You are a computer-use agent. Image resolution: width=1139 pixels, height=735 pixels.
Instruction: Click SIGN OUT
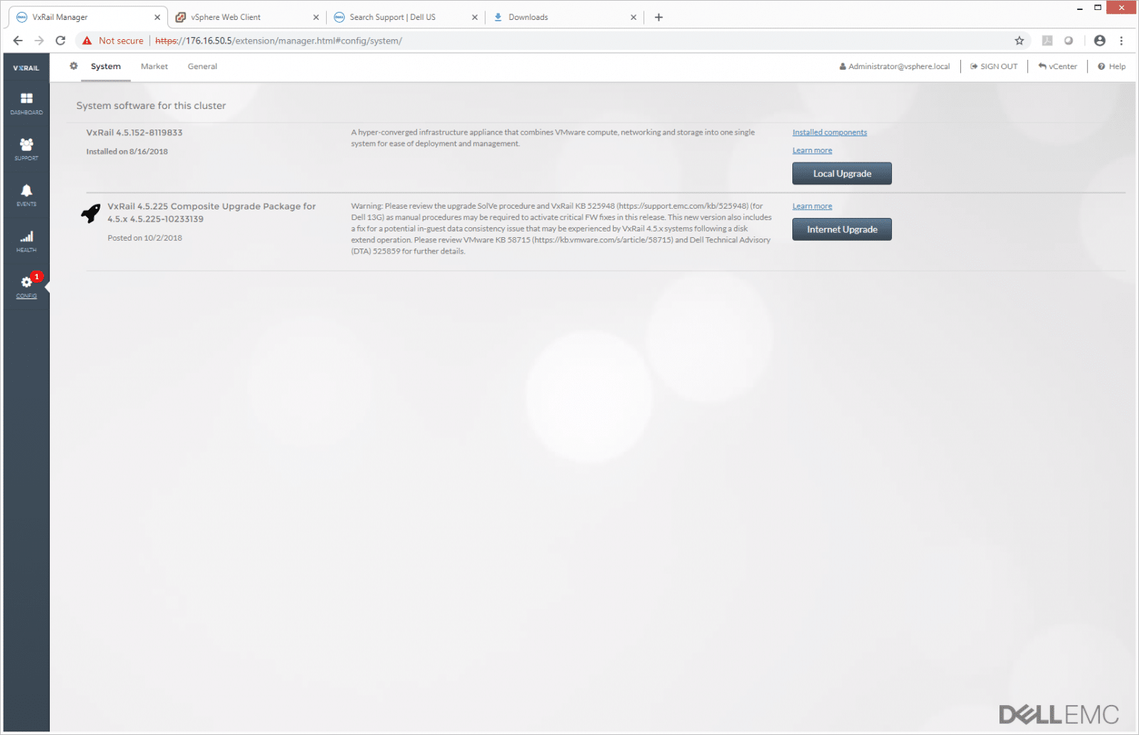coord(994,66)
